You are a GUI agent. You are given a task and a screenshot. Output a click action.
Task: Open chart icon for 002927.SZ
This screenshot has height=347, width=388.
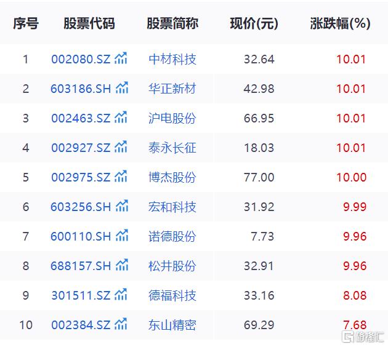point(121,148)
